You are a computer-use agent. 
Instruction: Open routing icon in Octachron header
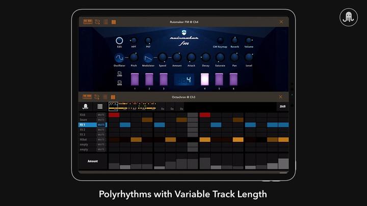(x=97, y=97)
